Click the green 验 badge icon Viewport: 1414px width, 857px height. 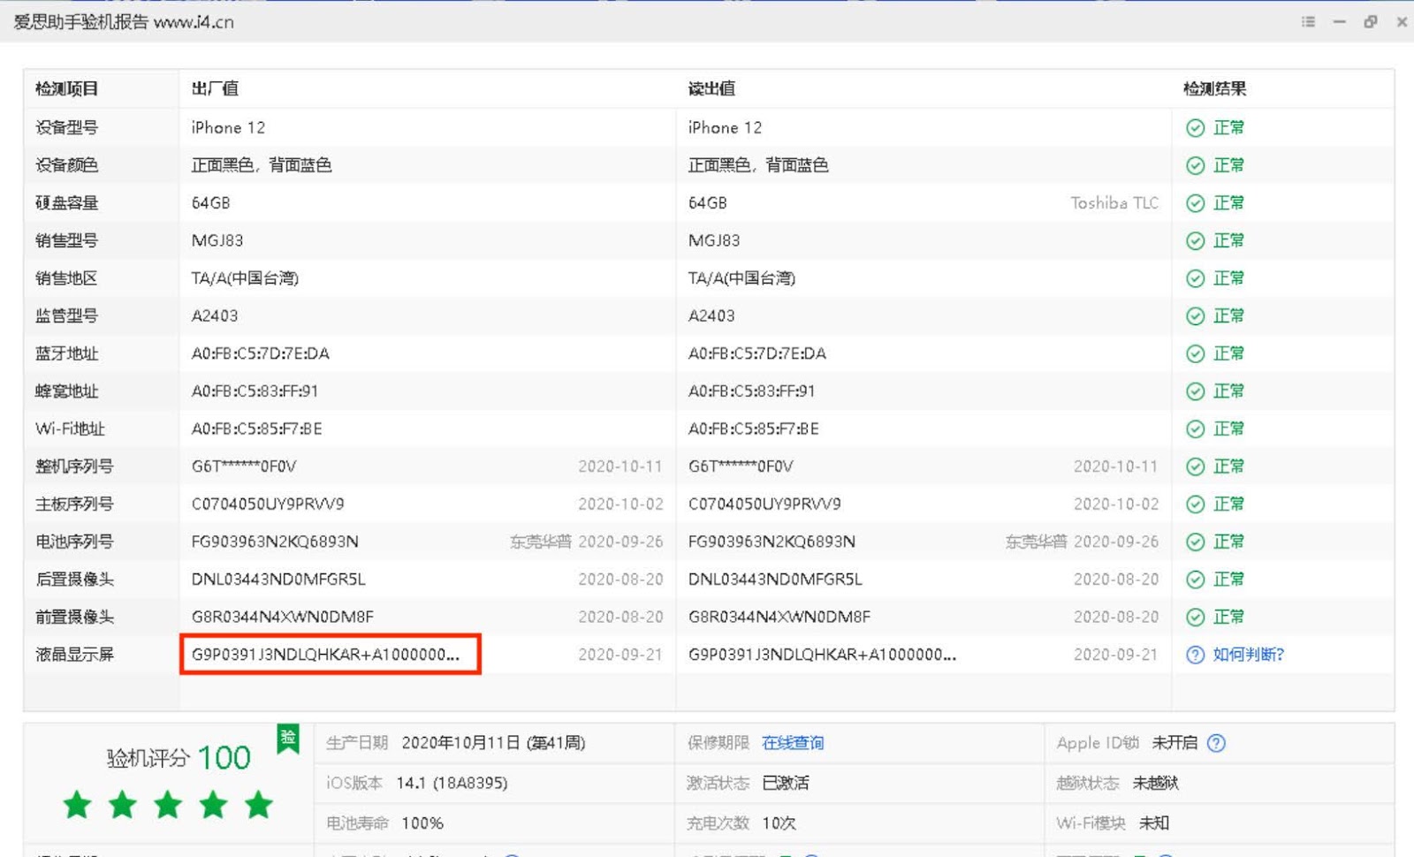pos(288,739)
